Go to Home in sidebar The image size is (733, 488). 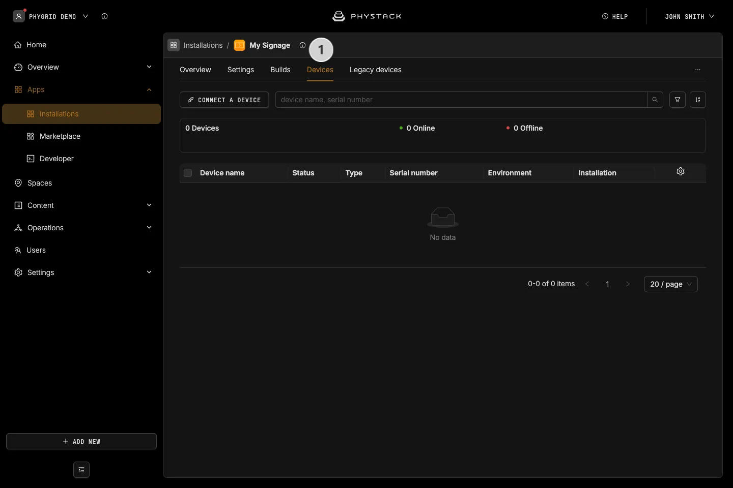pos(81,45)
